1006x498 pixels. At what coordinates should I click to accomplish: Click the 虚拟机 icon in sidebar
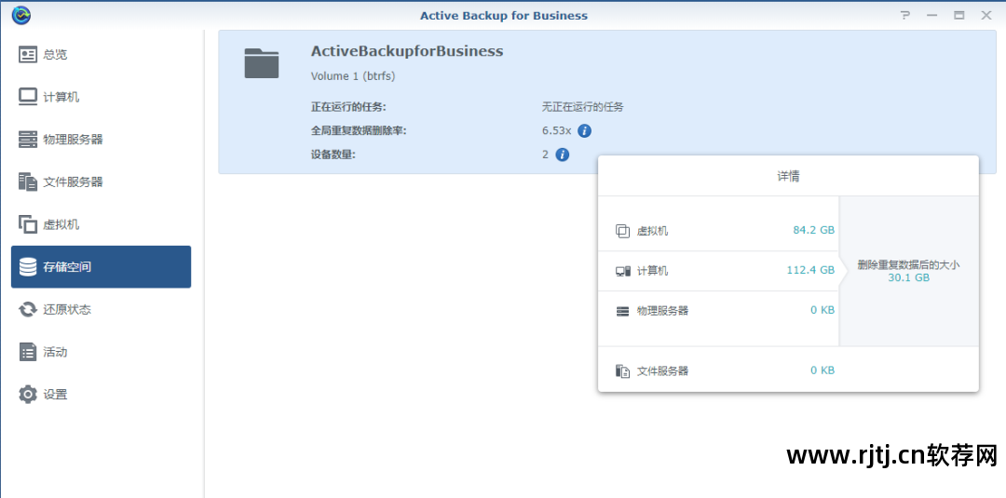click(x=28, y=224)
